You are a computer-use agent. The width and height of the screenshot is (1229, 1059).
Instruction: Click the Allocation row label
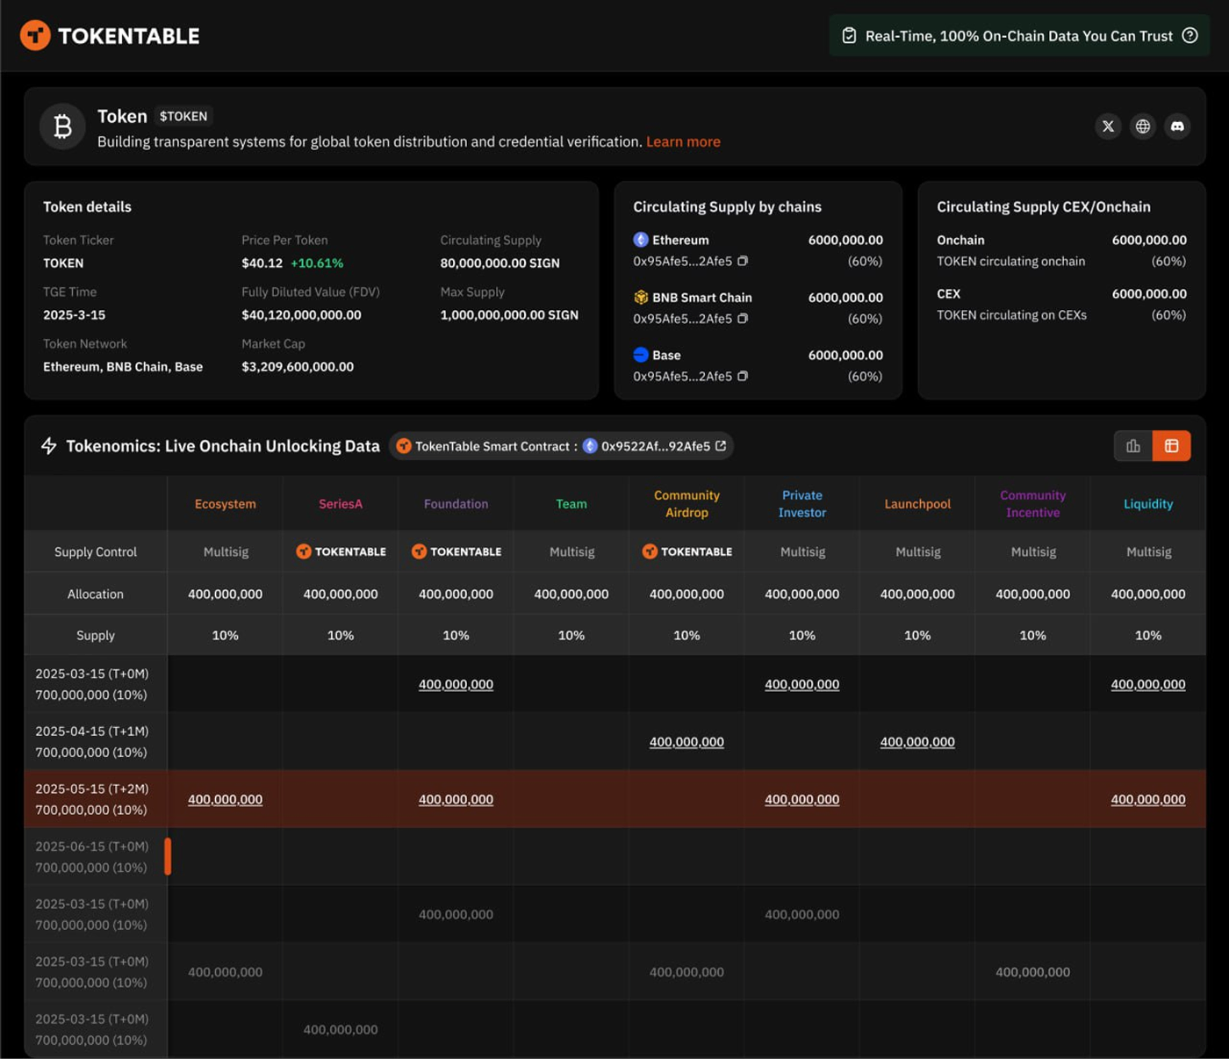[x=96, y=594]
